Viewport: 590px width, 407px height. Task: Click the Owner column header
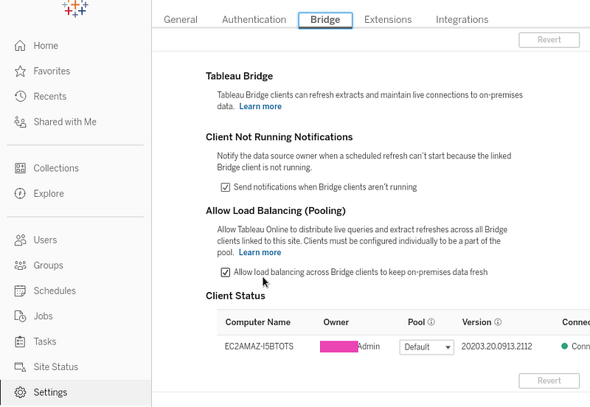tap(336, 322)
